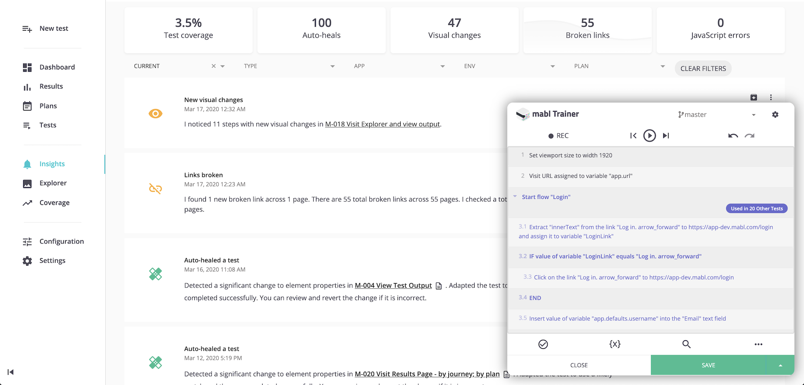Open Explorer in the sidebar

tap(53, 183)
